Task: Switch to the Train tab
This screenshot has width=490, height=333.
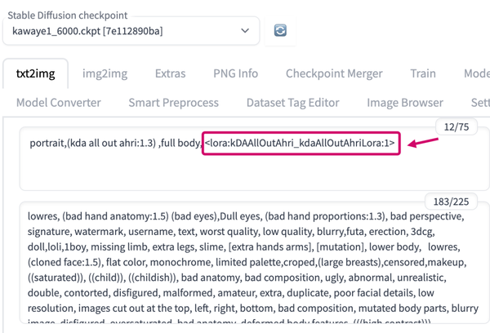Action: pyautogui.click(x=423, y=73)
